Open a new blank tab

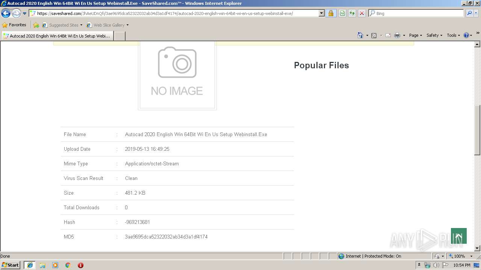[119, 36]
